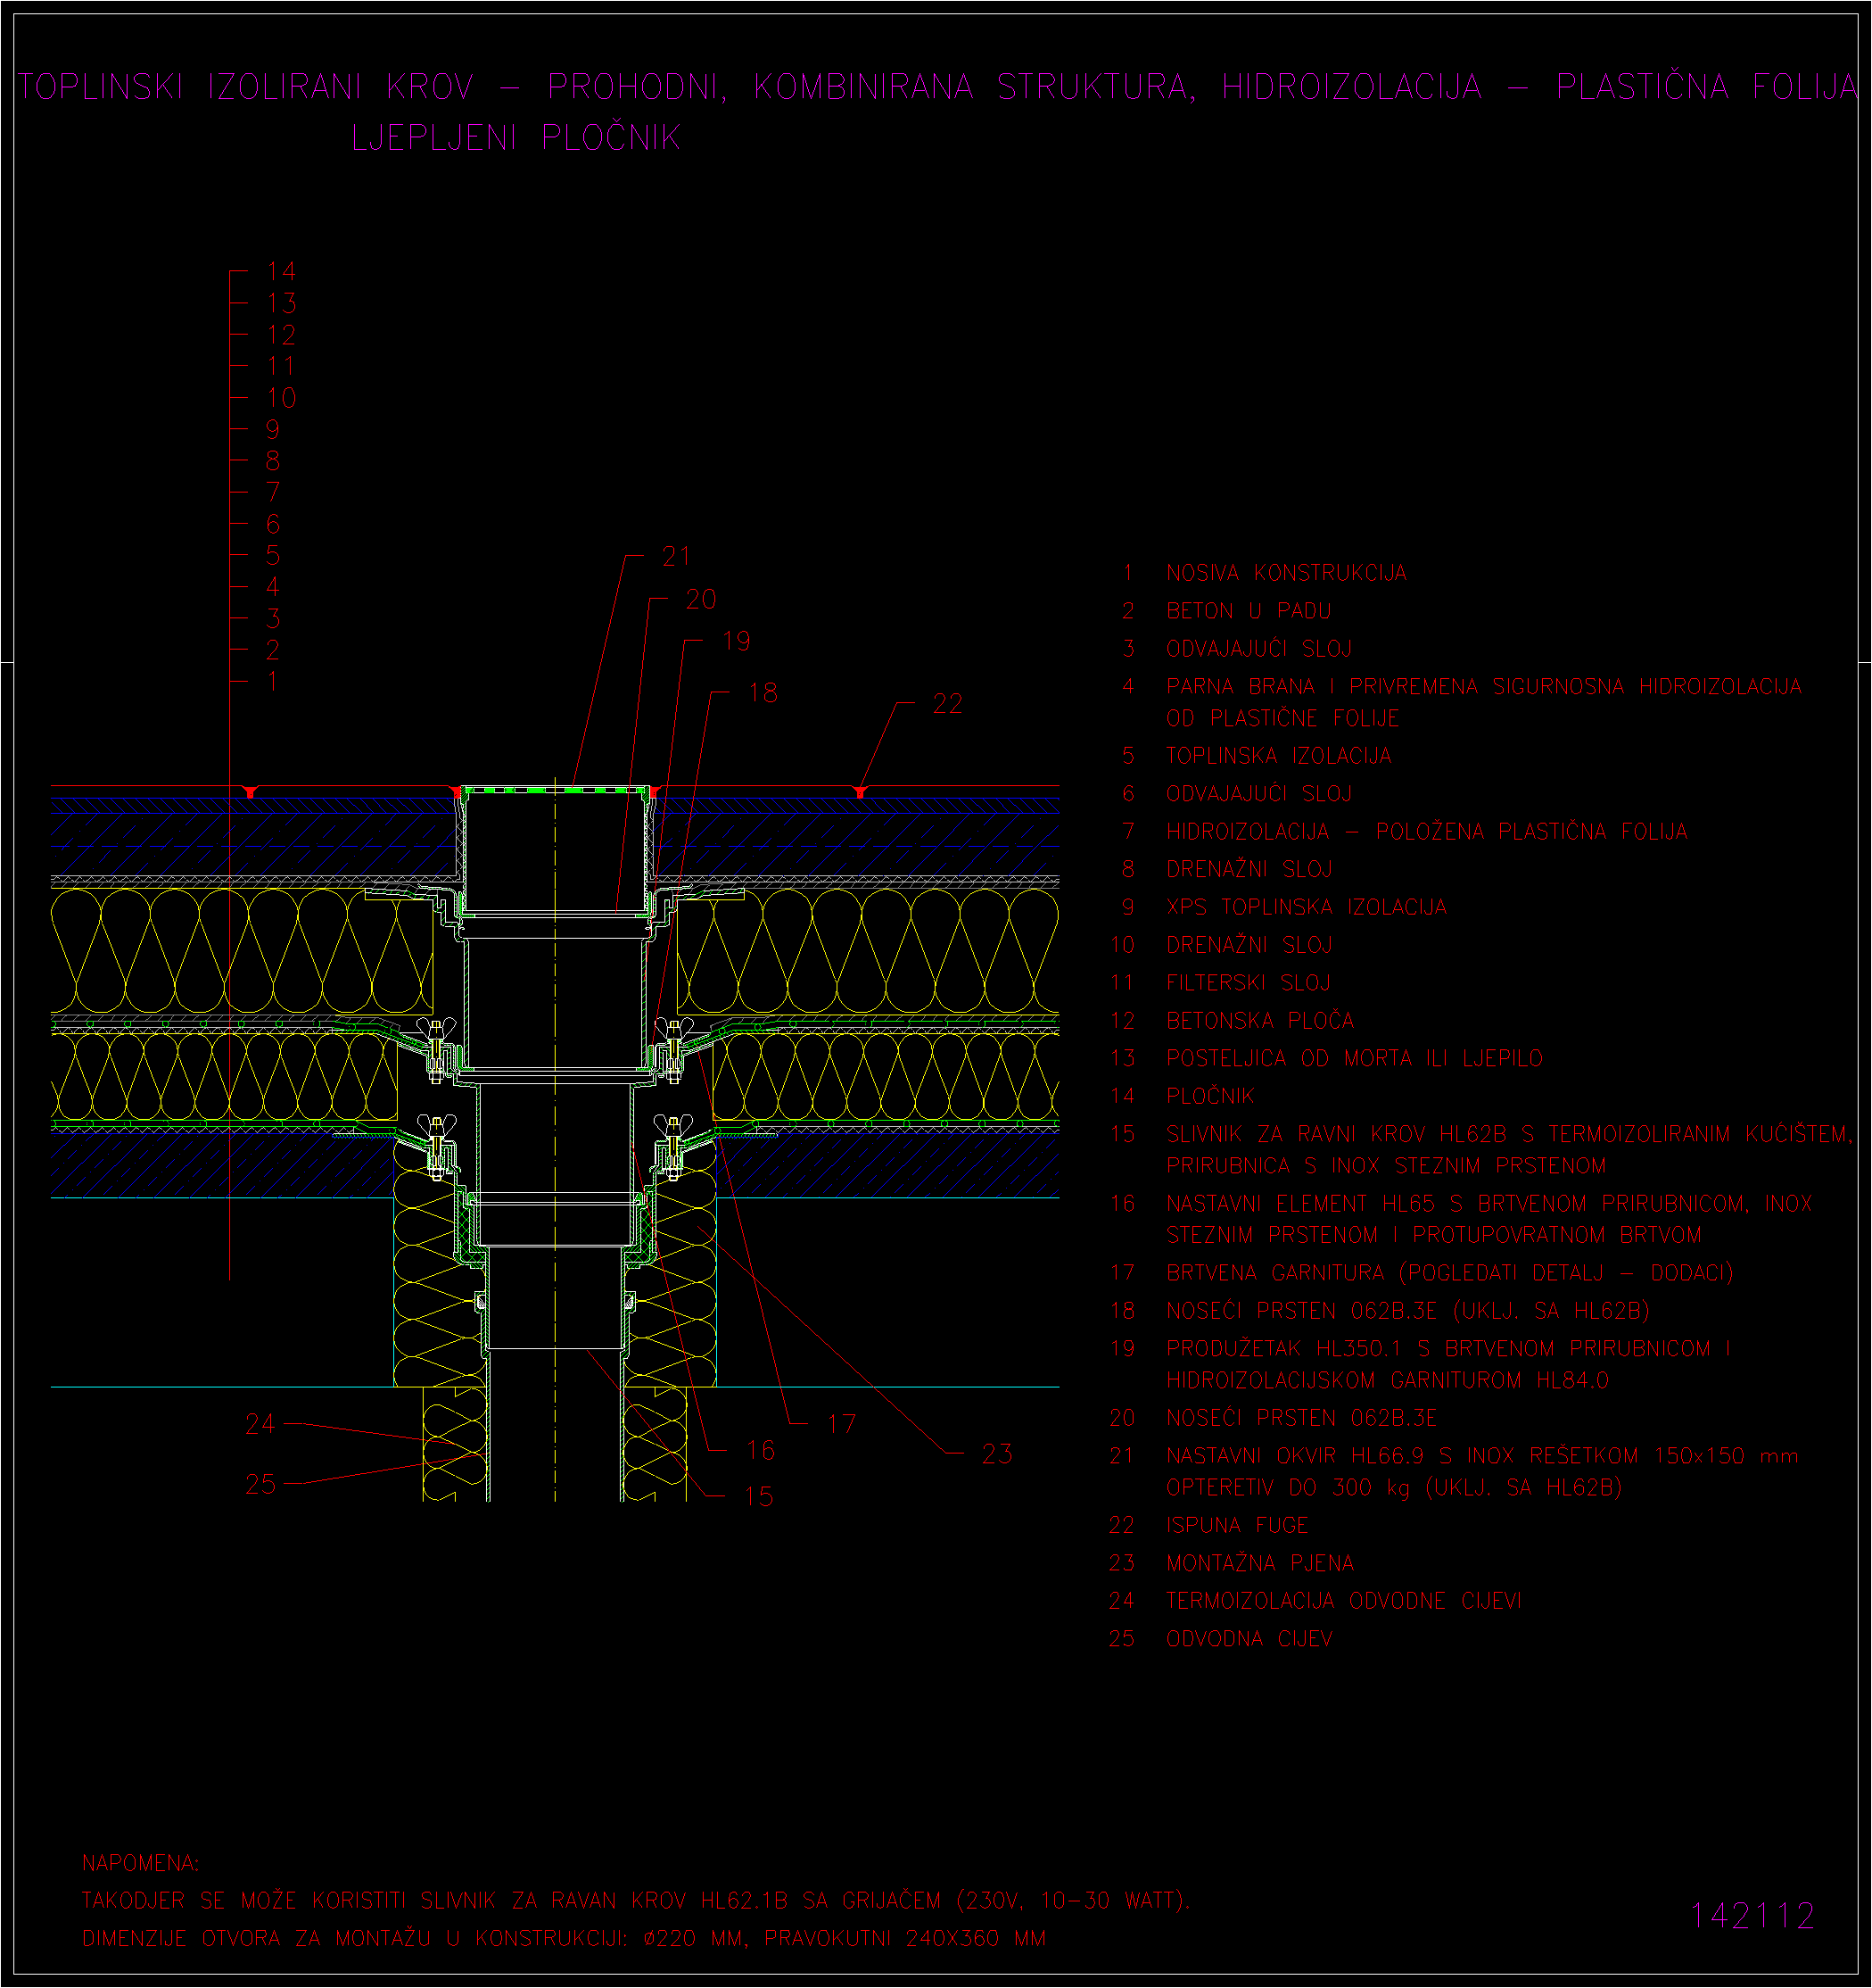
Task: Select callout label 21 above drain
Action: (x=677, y=556)
